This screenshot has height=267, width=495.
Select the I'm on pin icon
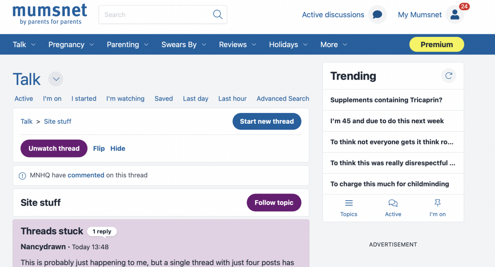[438, 202]
